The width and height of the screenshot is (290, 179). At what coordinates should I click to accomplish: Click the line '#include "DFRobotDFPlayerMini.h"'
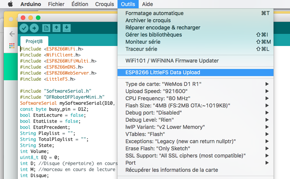pyautogui.click(x=62, y=97)
